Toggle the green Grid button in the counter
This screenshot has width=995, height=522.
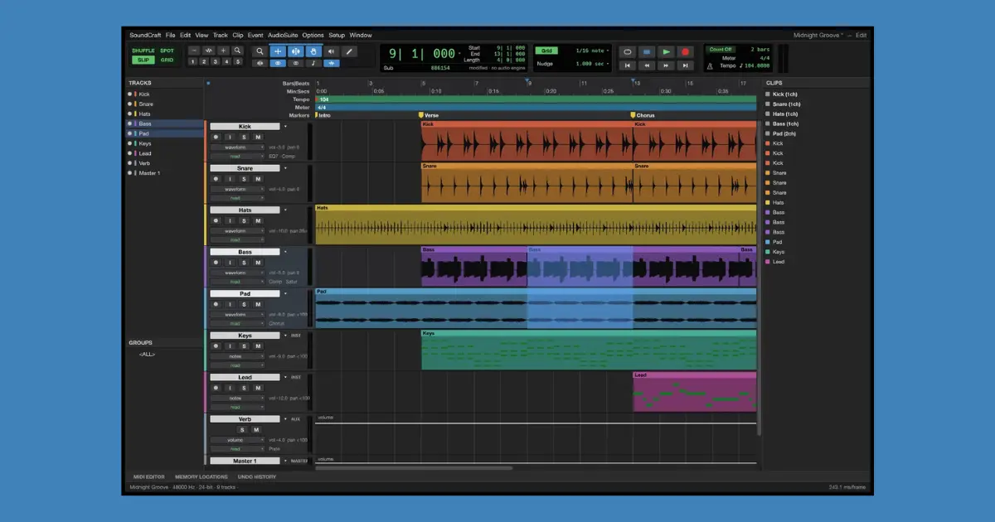click(x=546, y=51)
